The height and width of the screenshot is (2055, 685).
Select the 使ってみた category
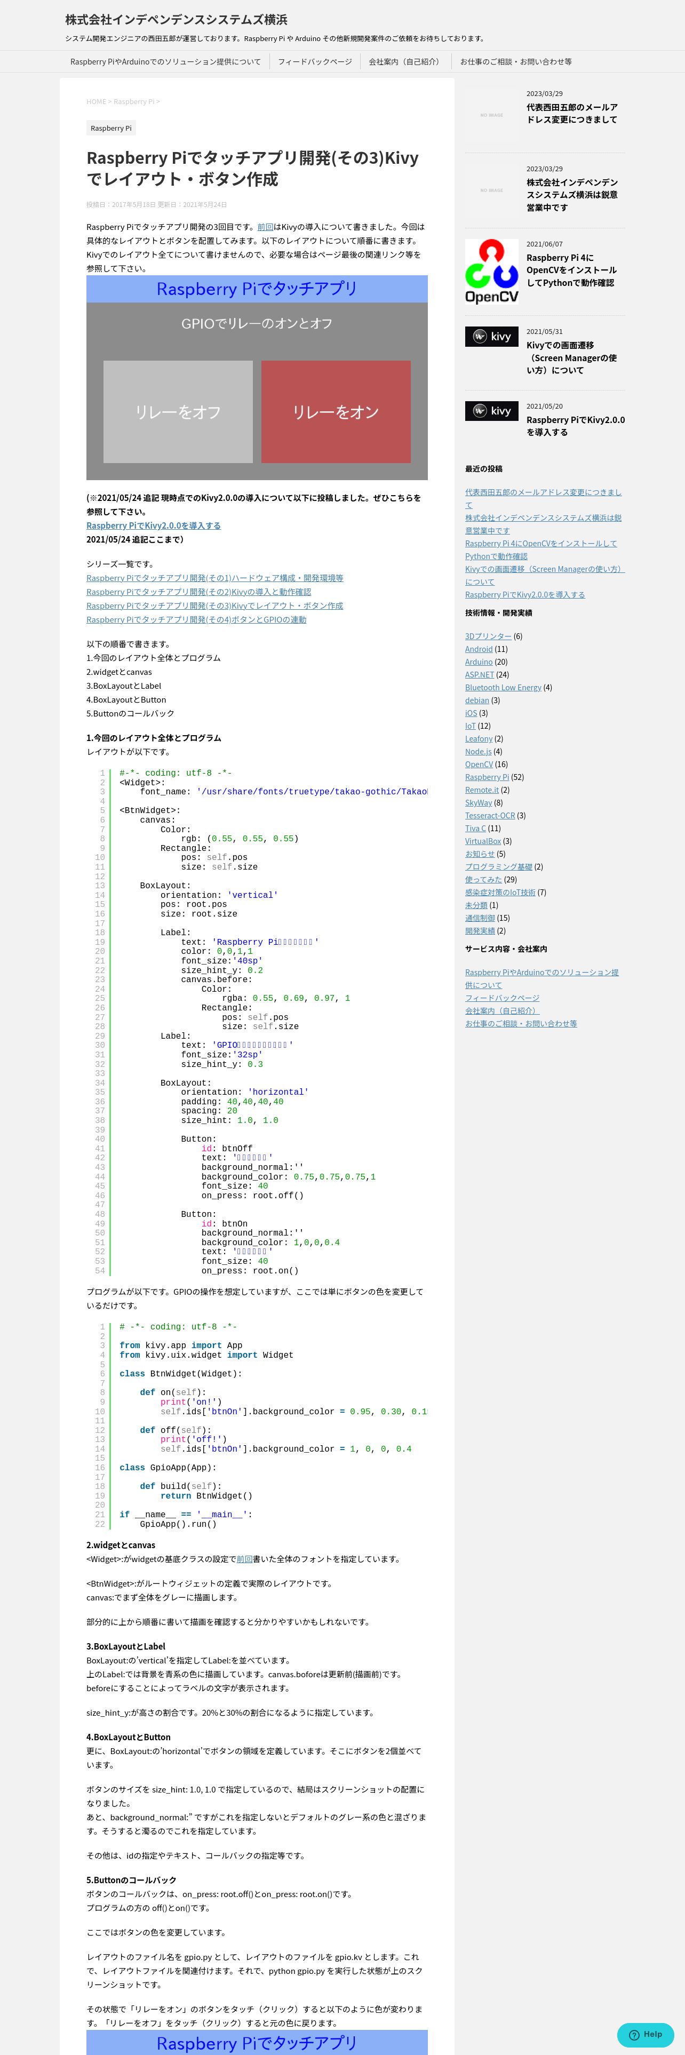483,879
